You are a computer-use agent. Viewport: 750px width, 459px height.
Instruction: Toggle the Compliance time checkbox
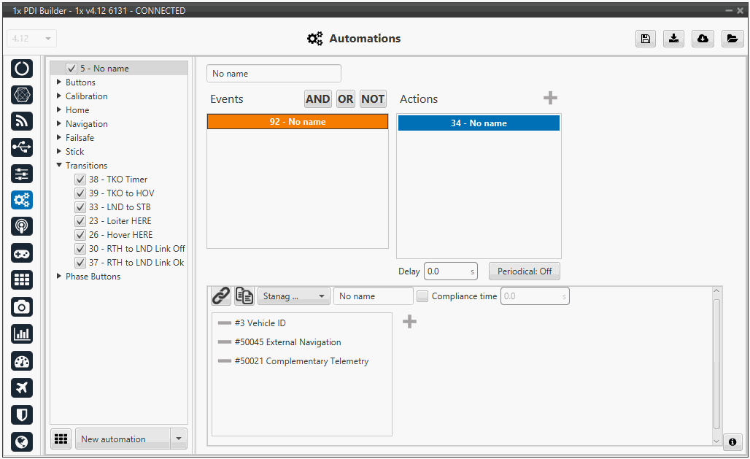422,296
